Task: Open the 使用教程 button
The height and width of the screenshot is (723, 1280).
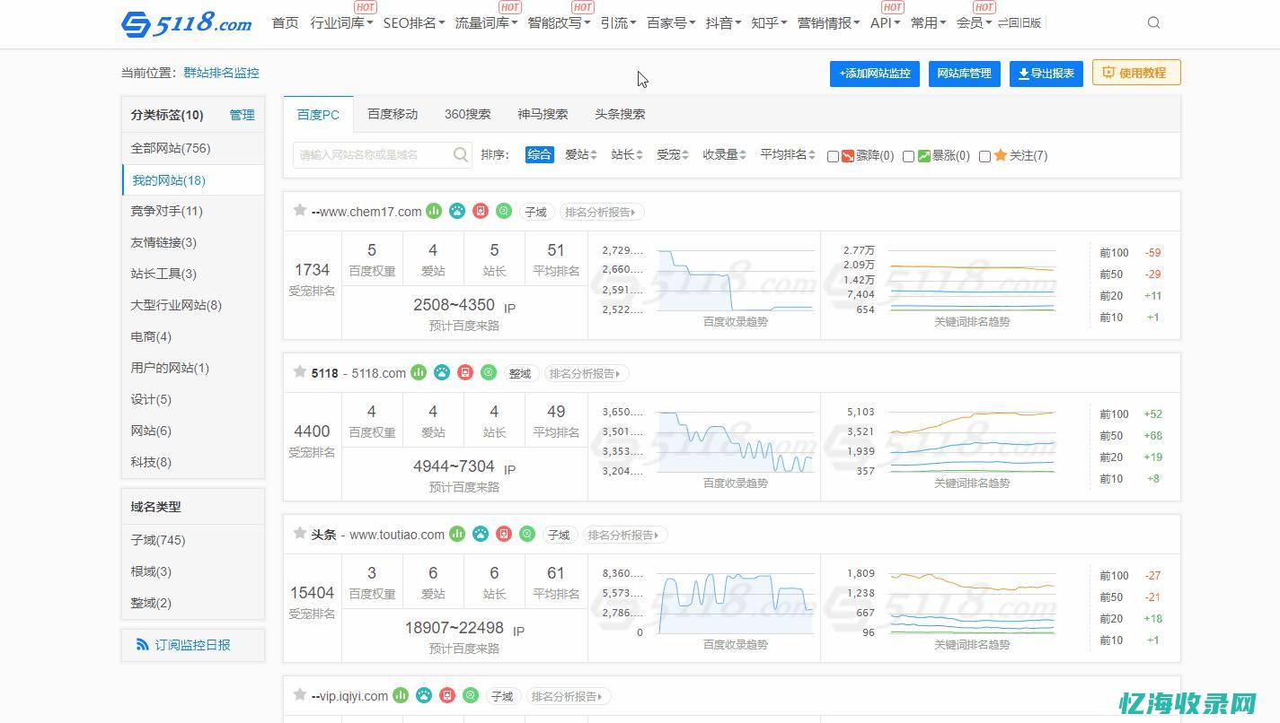Action: point(1136,73)
